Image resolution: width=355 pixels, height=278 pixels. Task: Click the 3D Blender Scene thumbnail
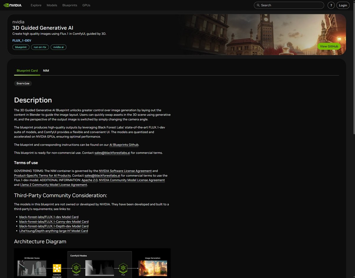click(x=32, y=268)
